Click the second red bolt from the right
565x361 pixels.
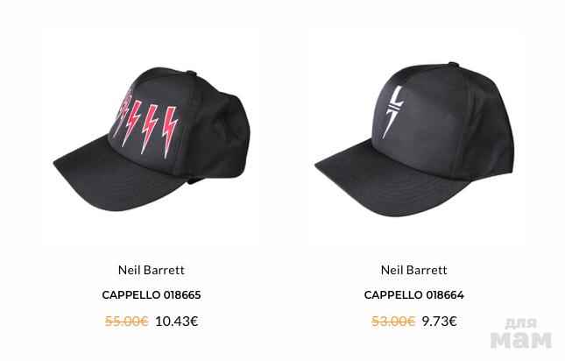point(150,129)
